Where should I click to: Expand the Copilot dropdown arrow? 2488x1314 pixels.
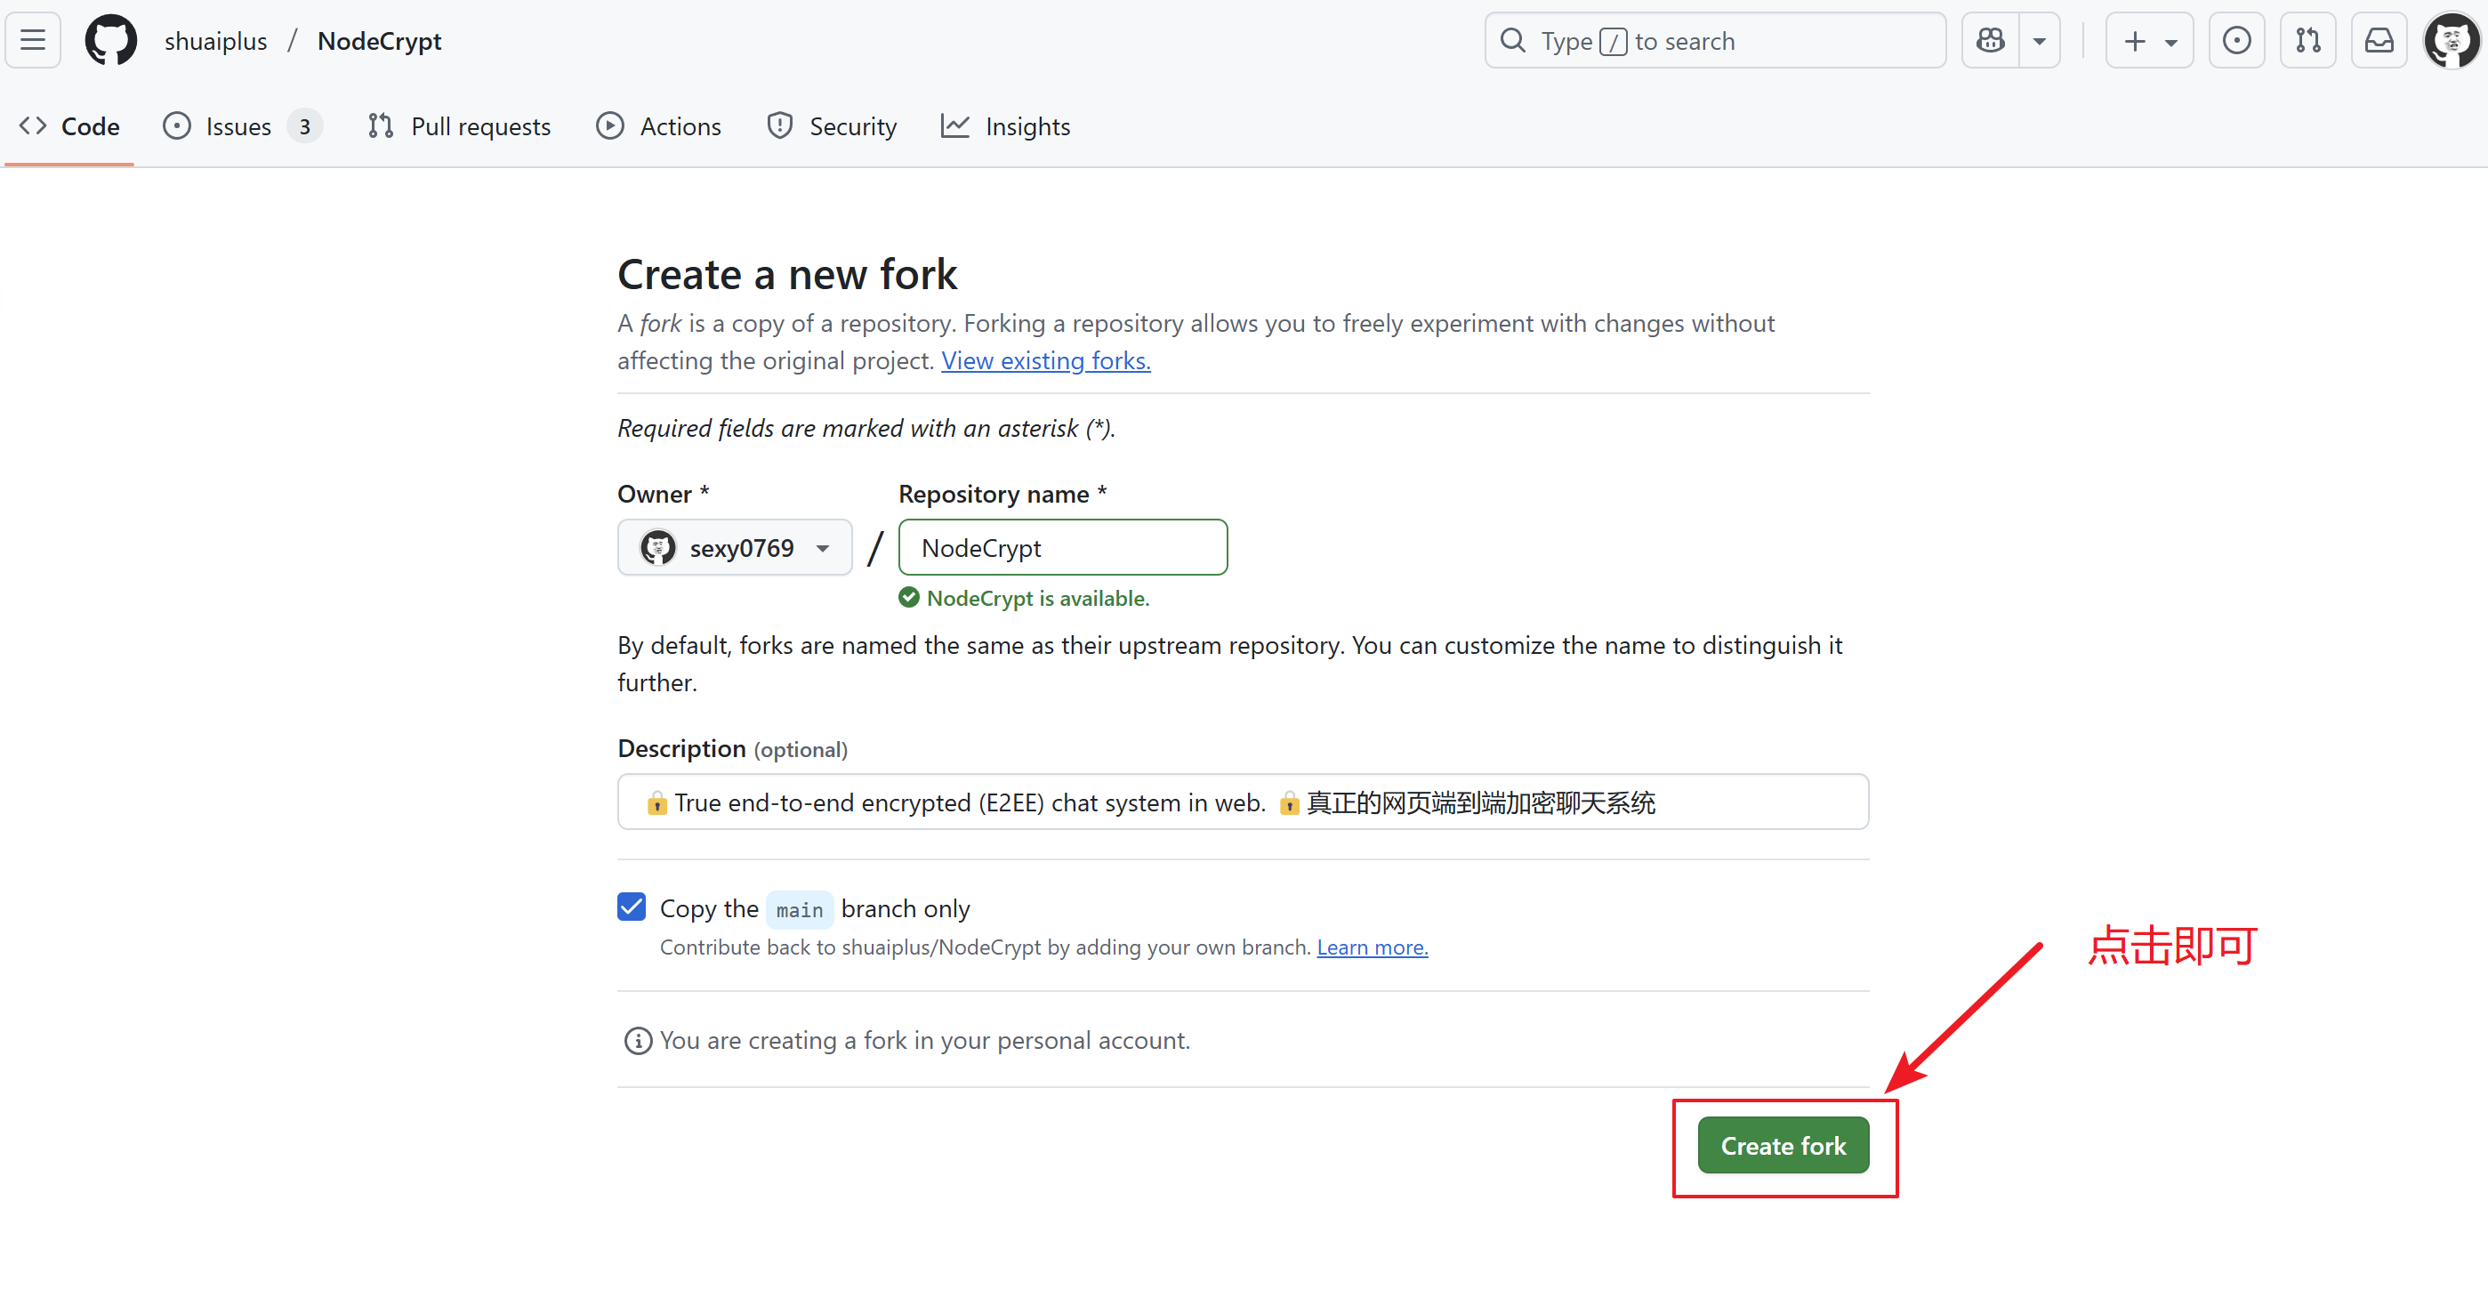(2040, 41)
